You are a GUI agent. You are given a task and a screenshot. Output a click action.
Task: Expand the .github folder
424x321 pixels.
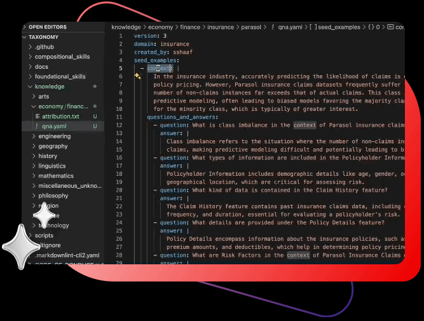44,47
